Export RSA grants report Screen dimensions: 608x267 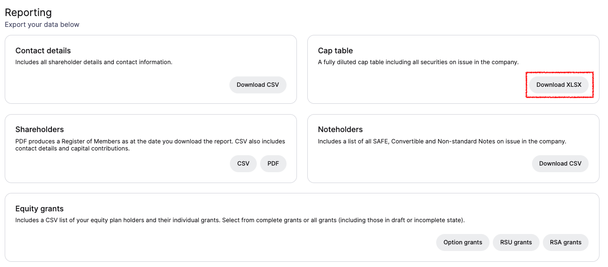(566, 242)
